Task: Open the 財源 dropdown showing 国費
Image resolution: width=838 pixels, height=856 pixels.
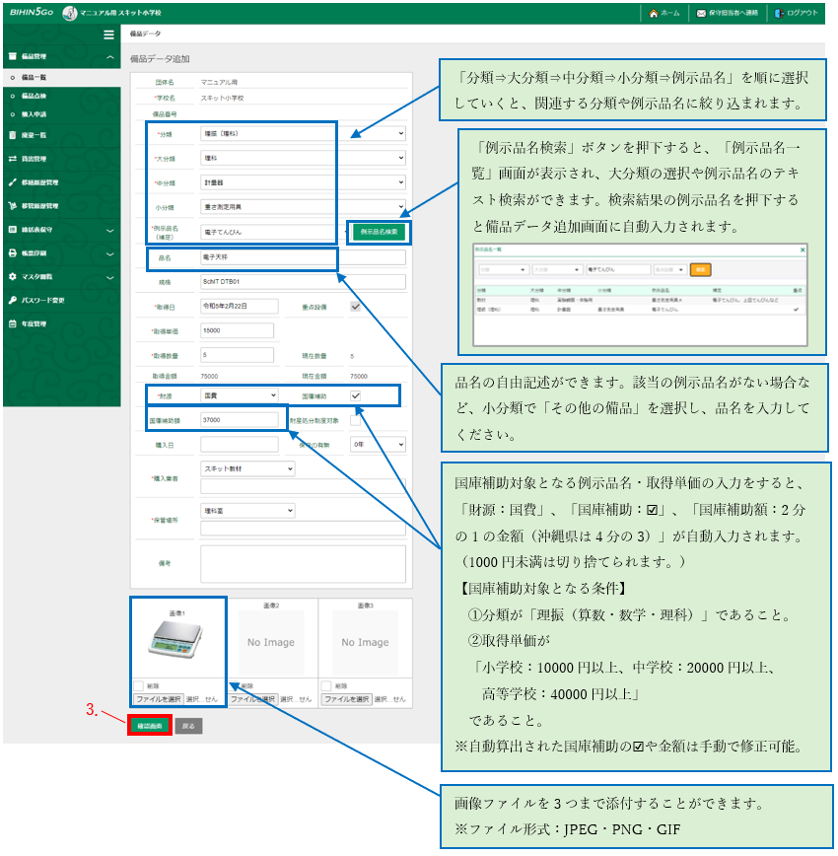Action: pos(240,395)
